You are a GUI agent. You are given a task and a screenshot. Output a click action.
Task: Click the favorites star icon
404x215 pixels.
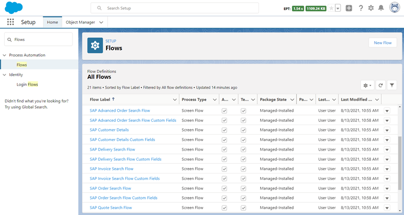[332, 8]
